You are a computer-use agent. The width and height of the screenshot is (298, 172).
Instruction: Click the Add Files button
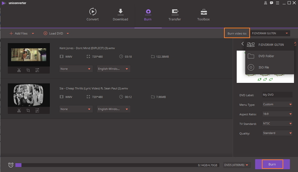coord(19,33)
